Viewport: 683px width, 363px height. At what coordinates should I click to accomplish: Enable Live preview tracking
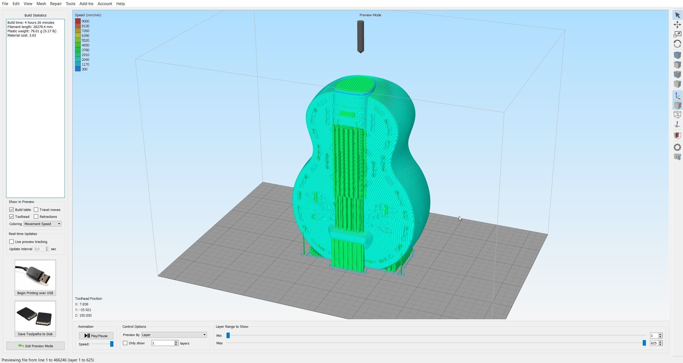11,242
